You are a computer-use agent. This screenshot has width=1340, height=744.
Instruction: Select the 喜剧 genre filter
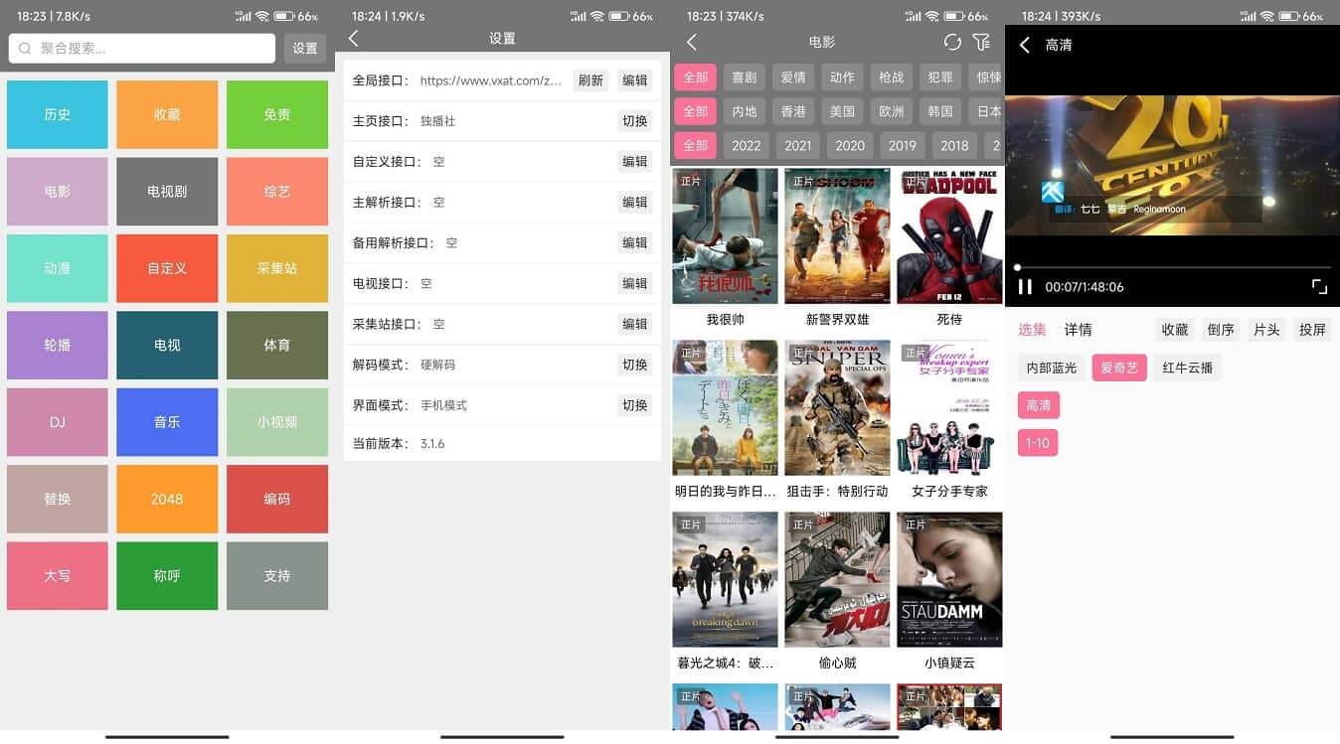click(745, 77)
